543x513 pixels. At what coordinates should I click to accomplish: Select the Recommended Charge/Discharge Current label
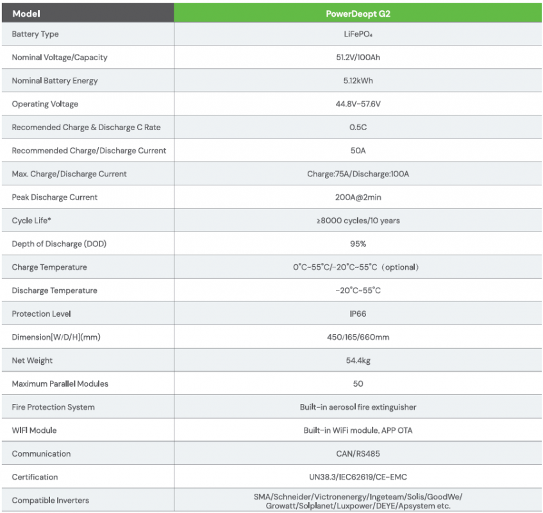click(88, 151)
